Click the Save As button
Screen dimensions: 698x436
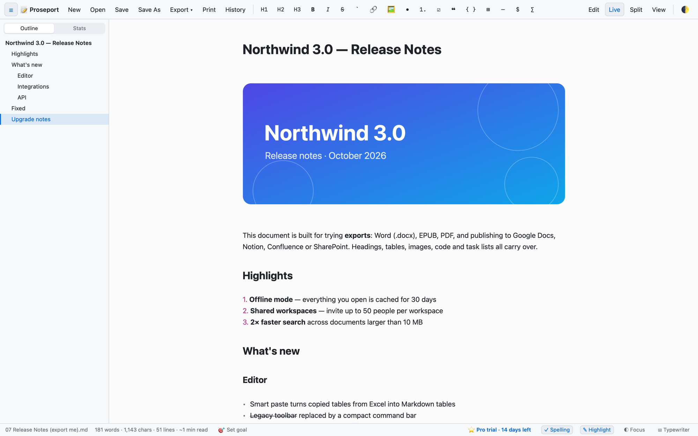[149, 10]
